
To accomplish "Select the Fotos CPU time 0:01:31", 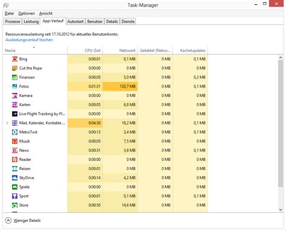I will [95, 86].
